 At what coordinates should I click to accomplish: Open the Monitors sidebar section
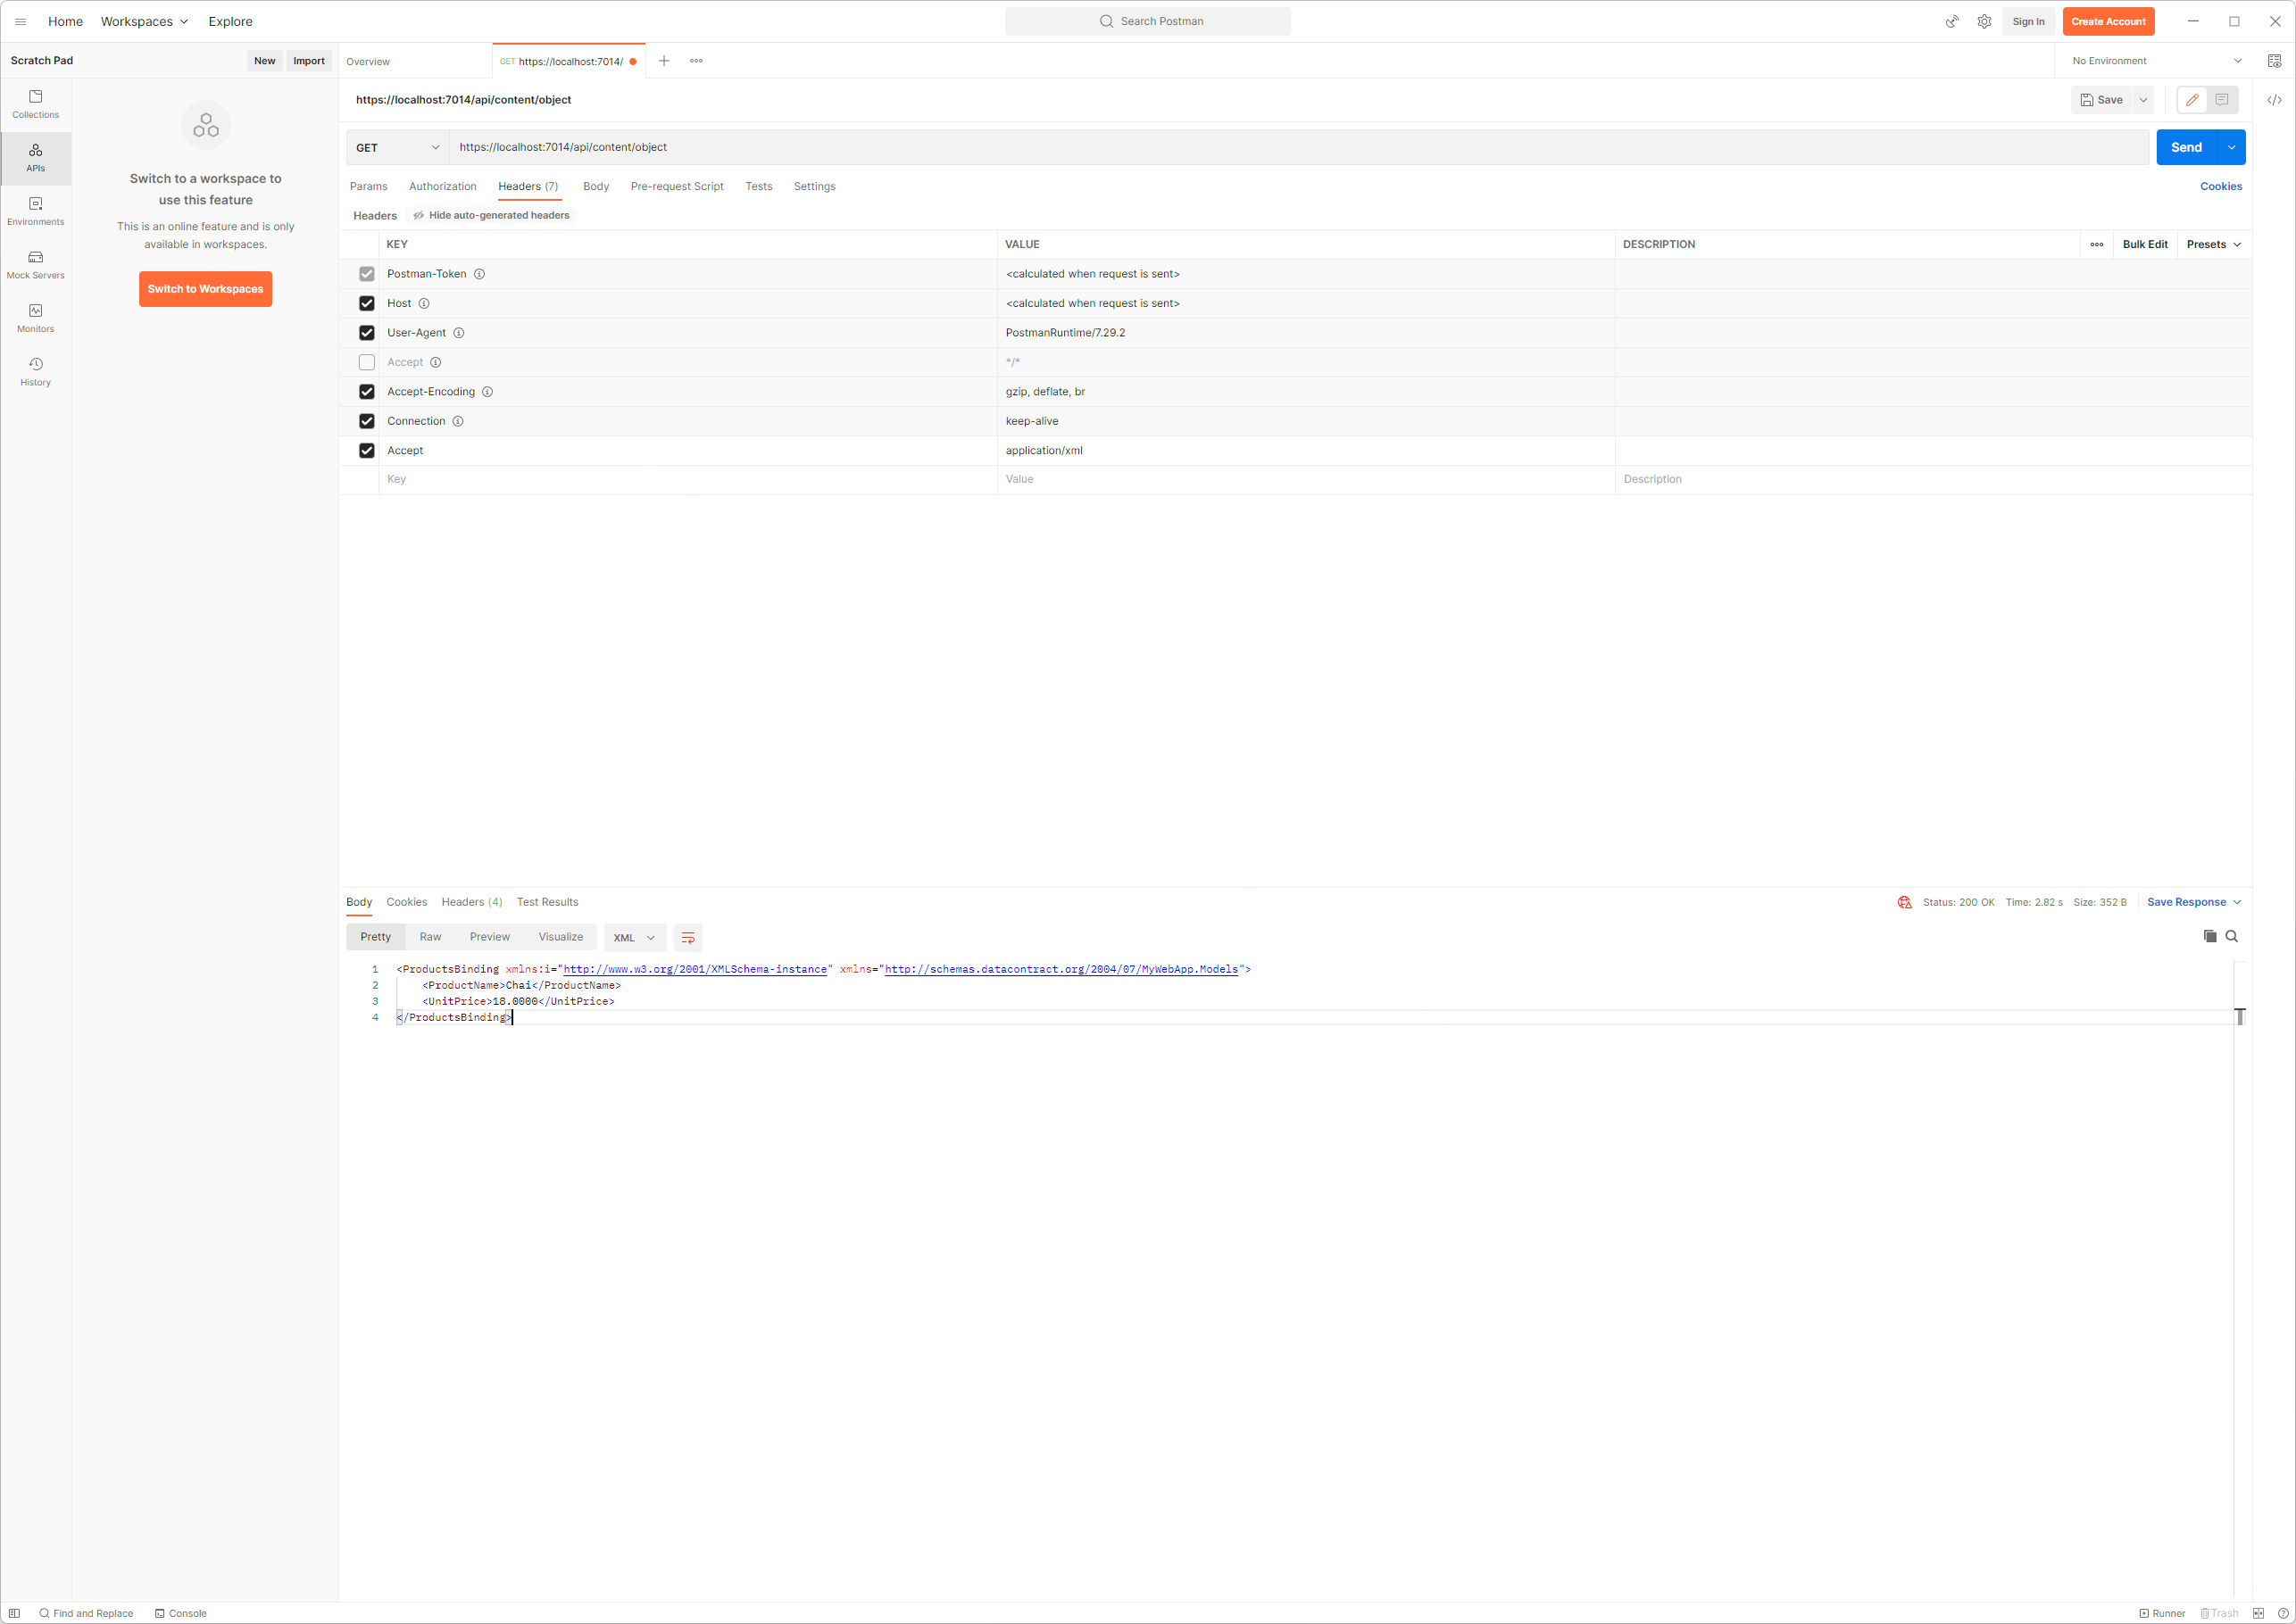(35, 317)
